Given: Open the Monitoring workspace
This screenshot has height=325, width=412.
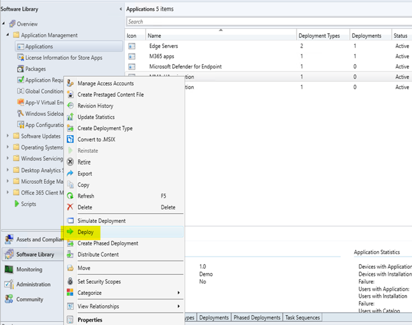Looking at the screenshot, I should click(x=29, y=269).
